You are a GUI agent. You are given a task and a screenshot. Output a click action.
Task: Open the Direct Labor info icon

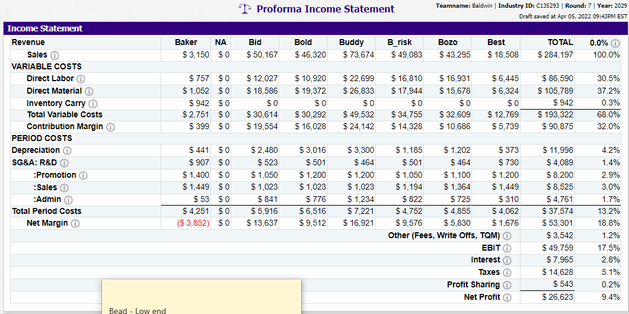pos(81,79)
